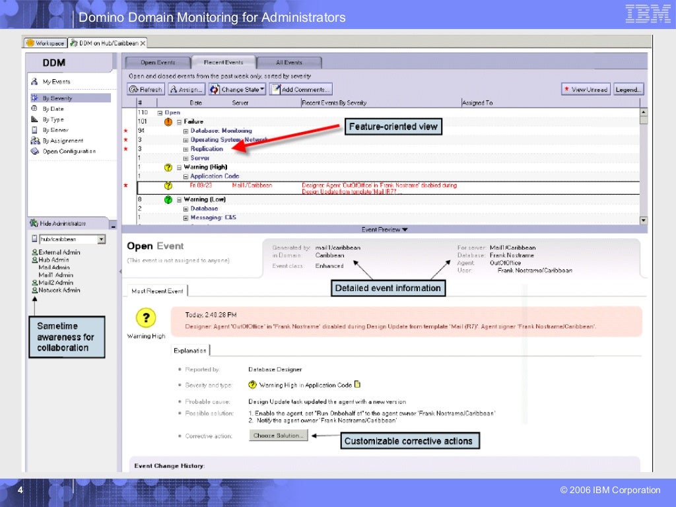Select the Most Recent Event tab

[x=157, y=291]
